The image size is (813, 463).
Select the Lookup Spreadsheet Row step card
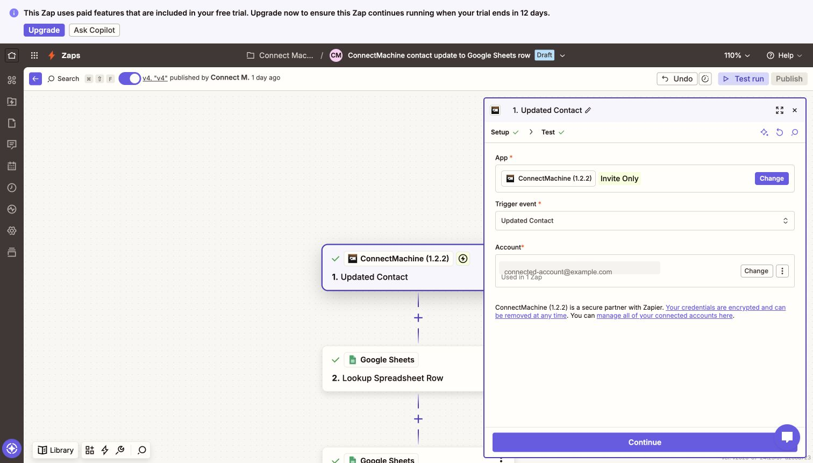403,369
